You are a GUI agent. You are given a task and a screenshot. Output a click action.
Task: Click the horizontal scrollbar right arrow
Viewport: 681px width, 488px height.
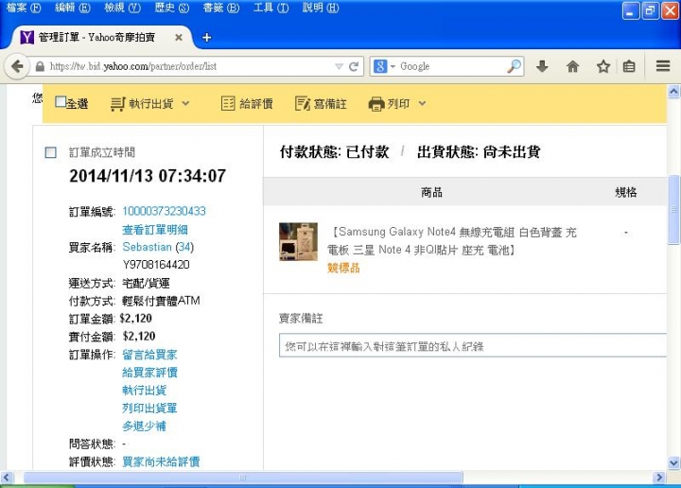(x=659, y=478)
